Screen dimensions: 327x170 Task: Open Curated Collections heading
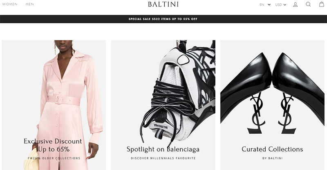(x=272, y=149)
